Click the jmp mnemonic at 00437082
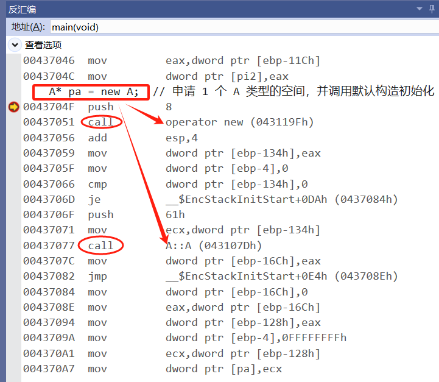The image size is (439, 382). pos(97,277)
